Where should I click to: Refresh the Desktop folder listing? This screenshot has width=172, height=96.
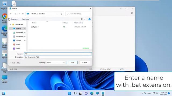click(x=61, y=14)
